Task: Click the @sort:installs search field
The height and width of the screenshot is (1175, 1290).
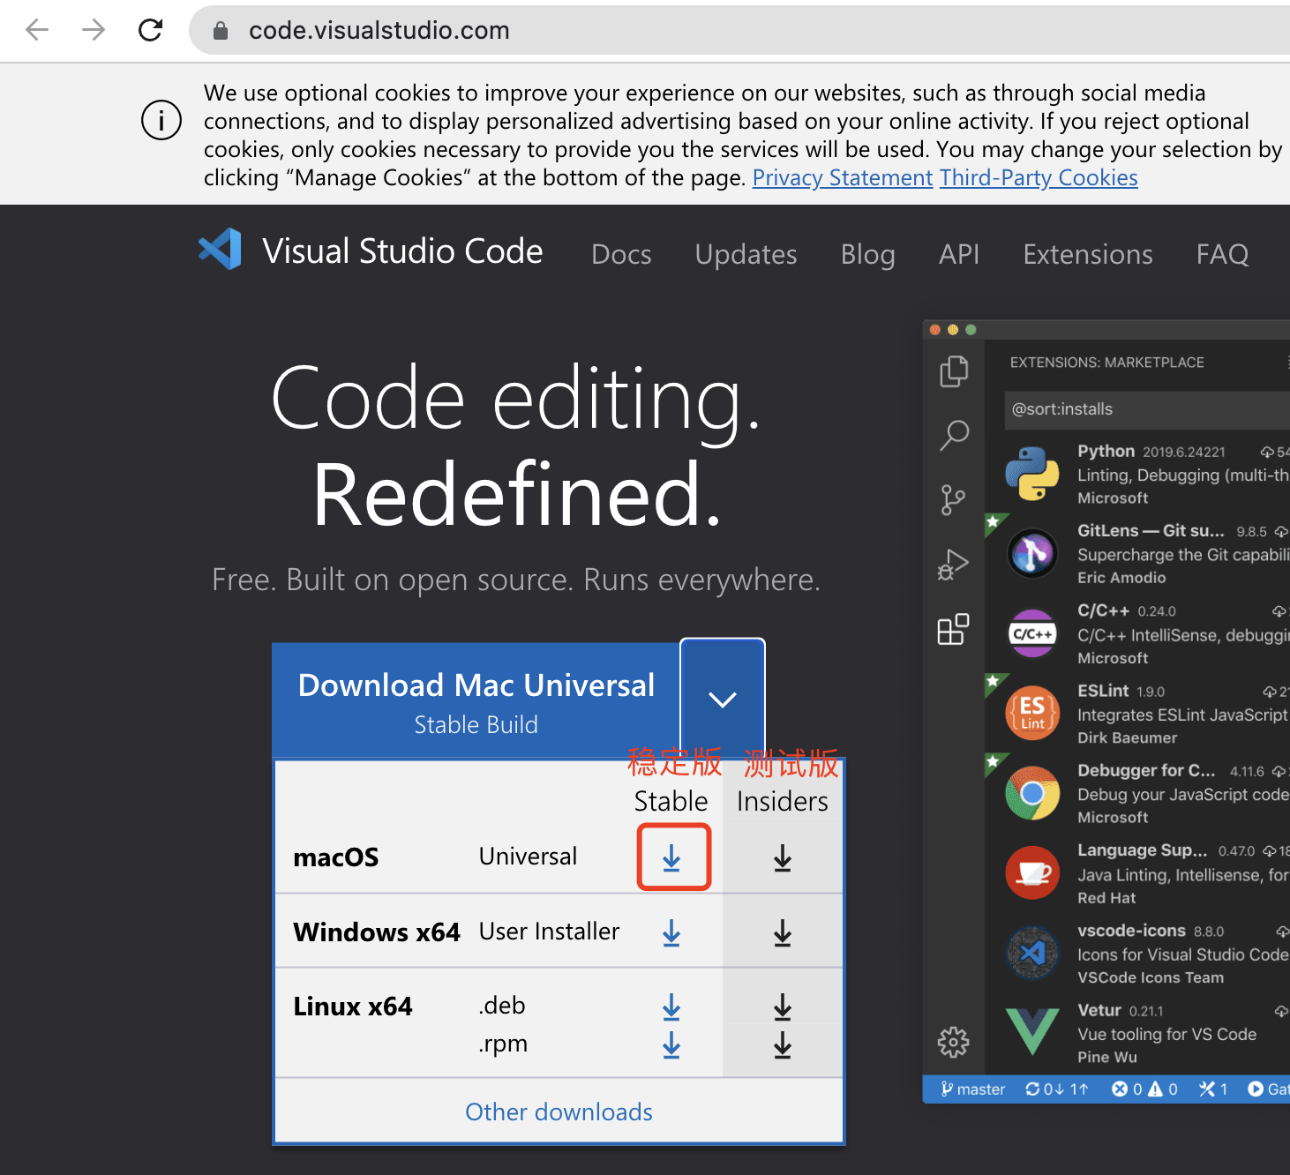Action: pyautogui.click(x=1147, y=409)
